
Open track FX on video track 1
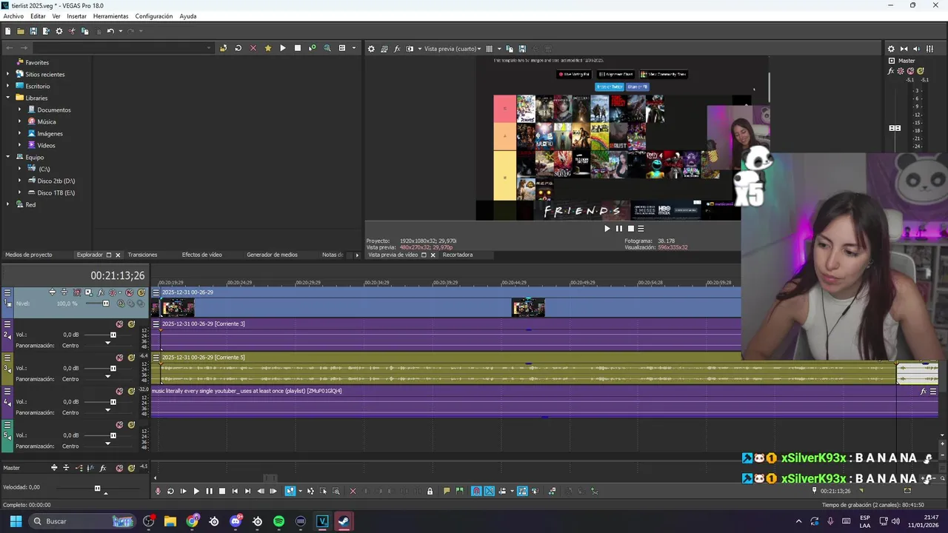(x=101, y=292)
